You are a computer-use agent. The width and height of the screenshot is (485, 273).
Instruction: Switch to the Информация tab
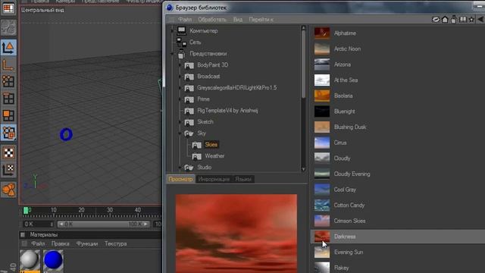click(214, 179)
